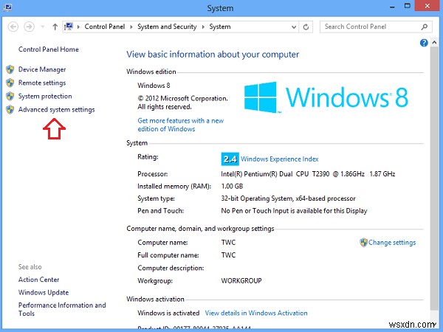Viewport: 443px width, 332px height.
Task: Open Performance Information and Tools
Action: pos(62,309)
